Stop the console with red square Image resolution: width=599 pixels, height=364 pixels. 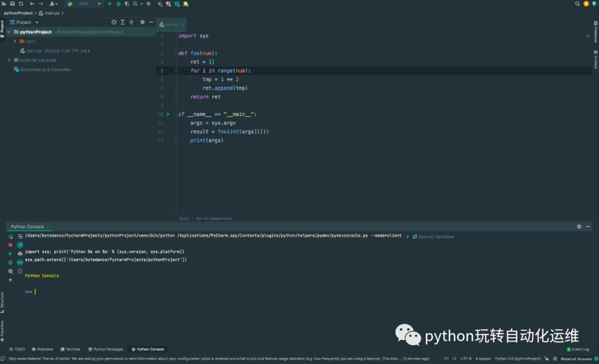[11, 245]
